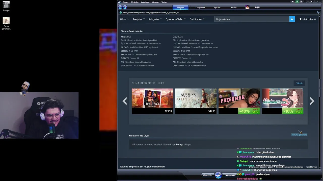Open the Kaijiri account tab
This screenshot has height=181, width=323.
coord(257,7)
